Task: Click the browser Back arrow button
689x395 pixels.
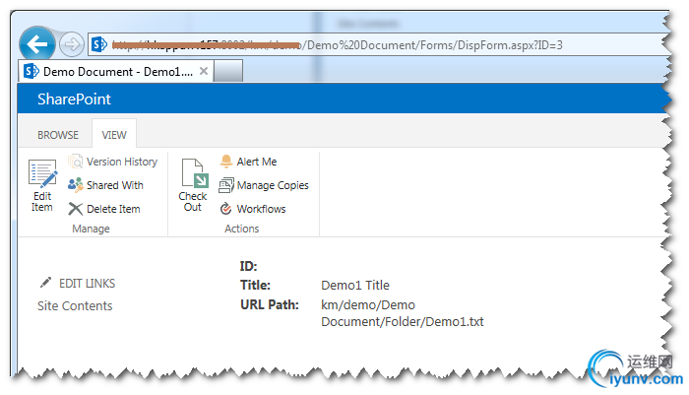Action: pyautogui.click(x=37, y=44)
